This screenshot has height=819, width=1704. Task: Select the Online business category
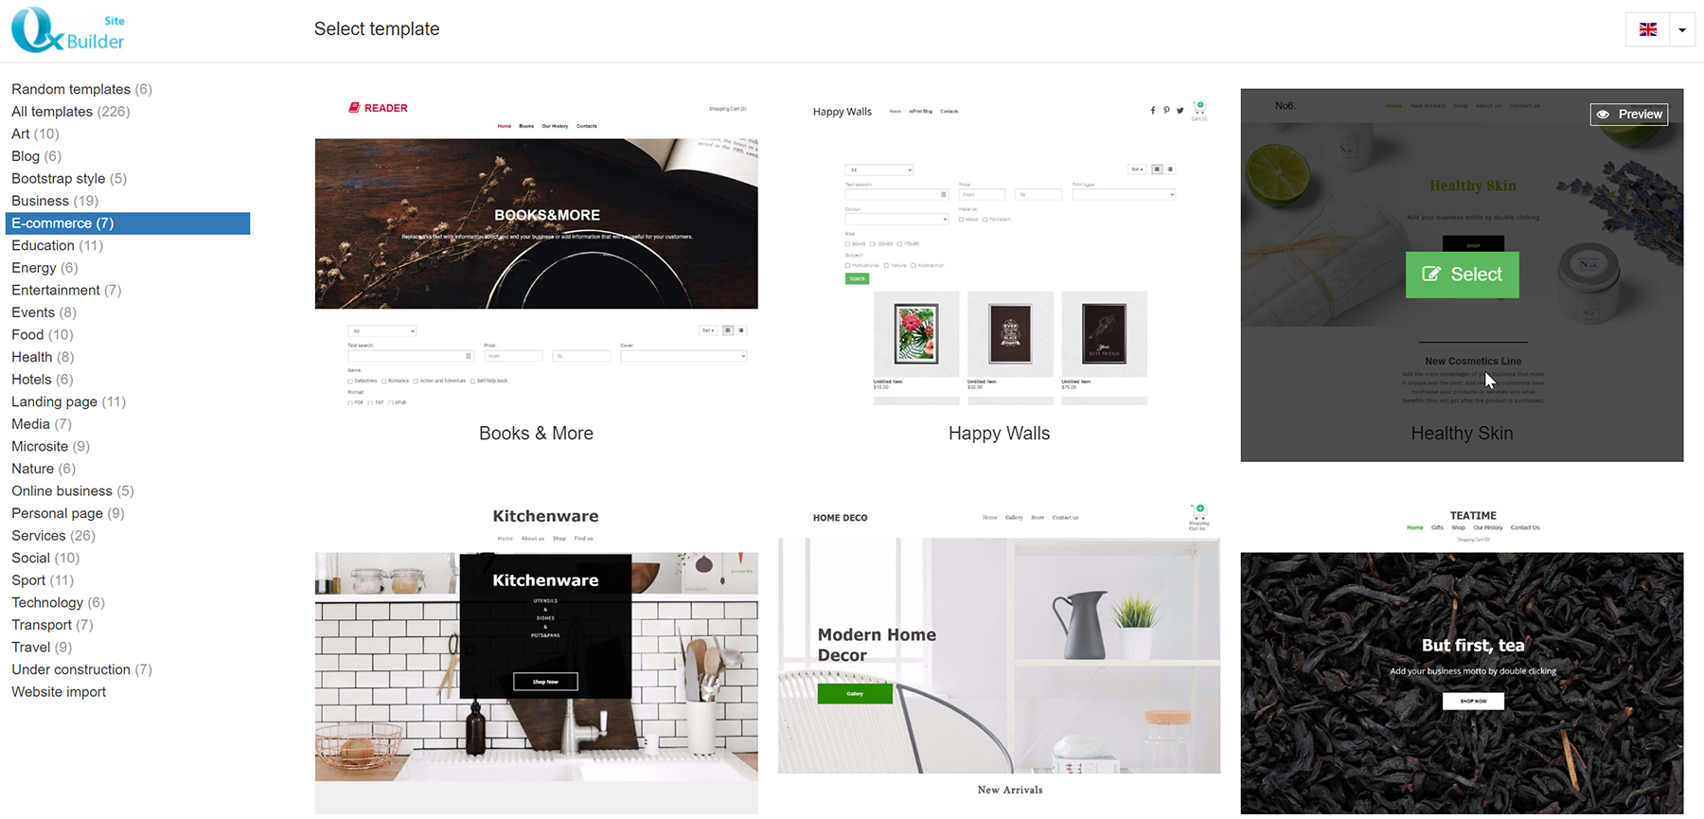[x=73, y=491]
